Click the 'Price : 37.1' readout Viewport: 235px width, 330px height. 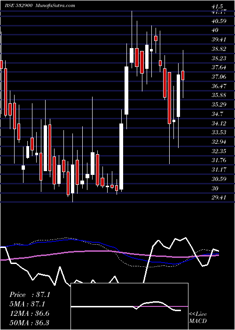tap(30, 295)
